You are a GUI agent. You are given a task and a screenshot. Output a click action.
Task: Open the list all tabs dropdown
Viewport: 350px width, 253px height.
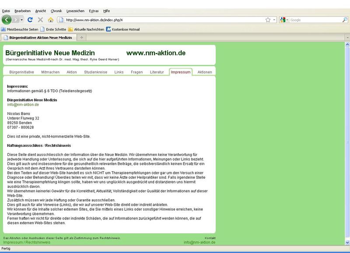347,38
